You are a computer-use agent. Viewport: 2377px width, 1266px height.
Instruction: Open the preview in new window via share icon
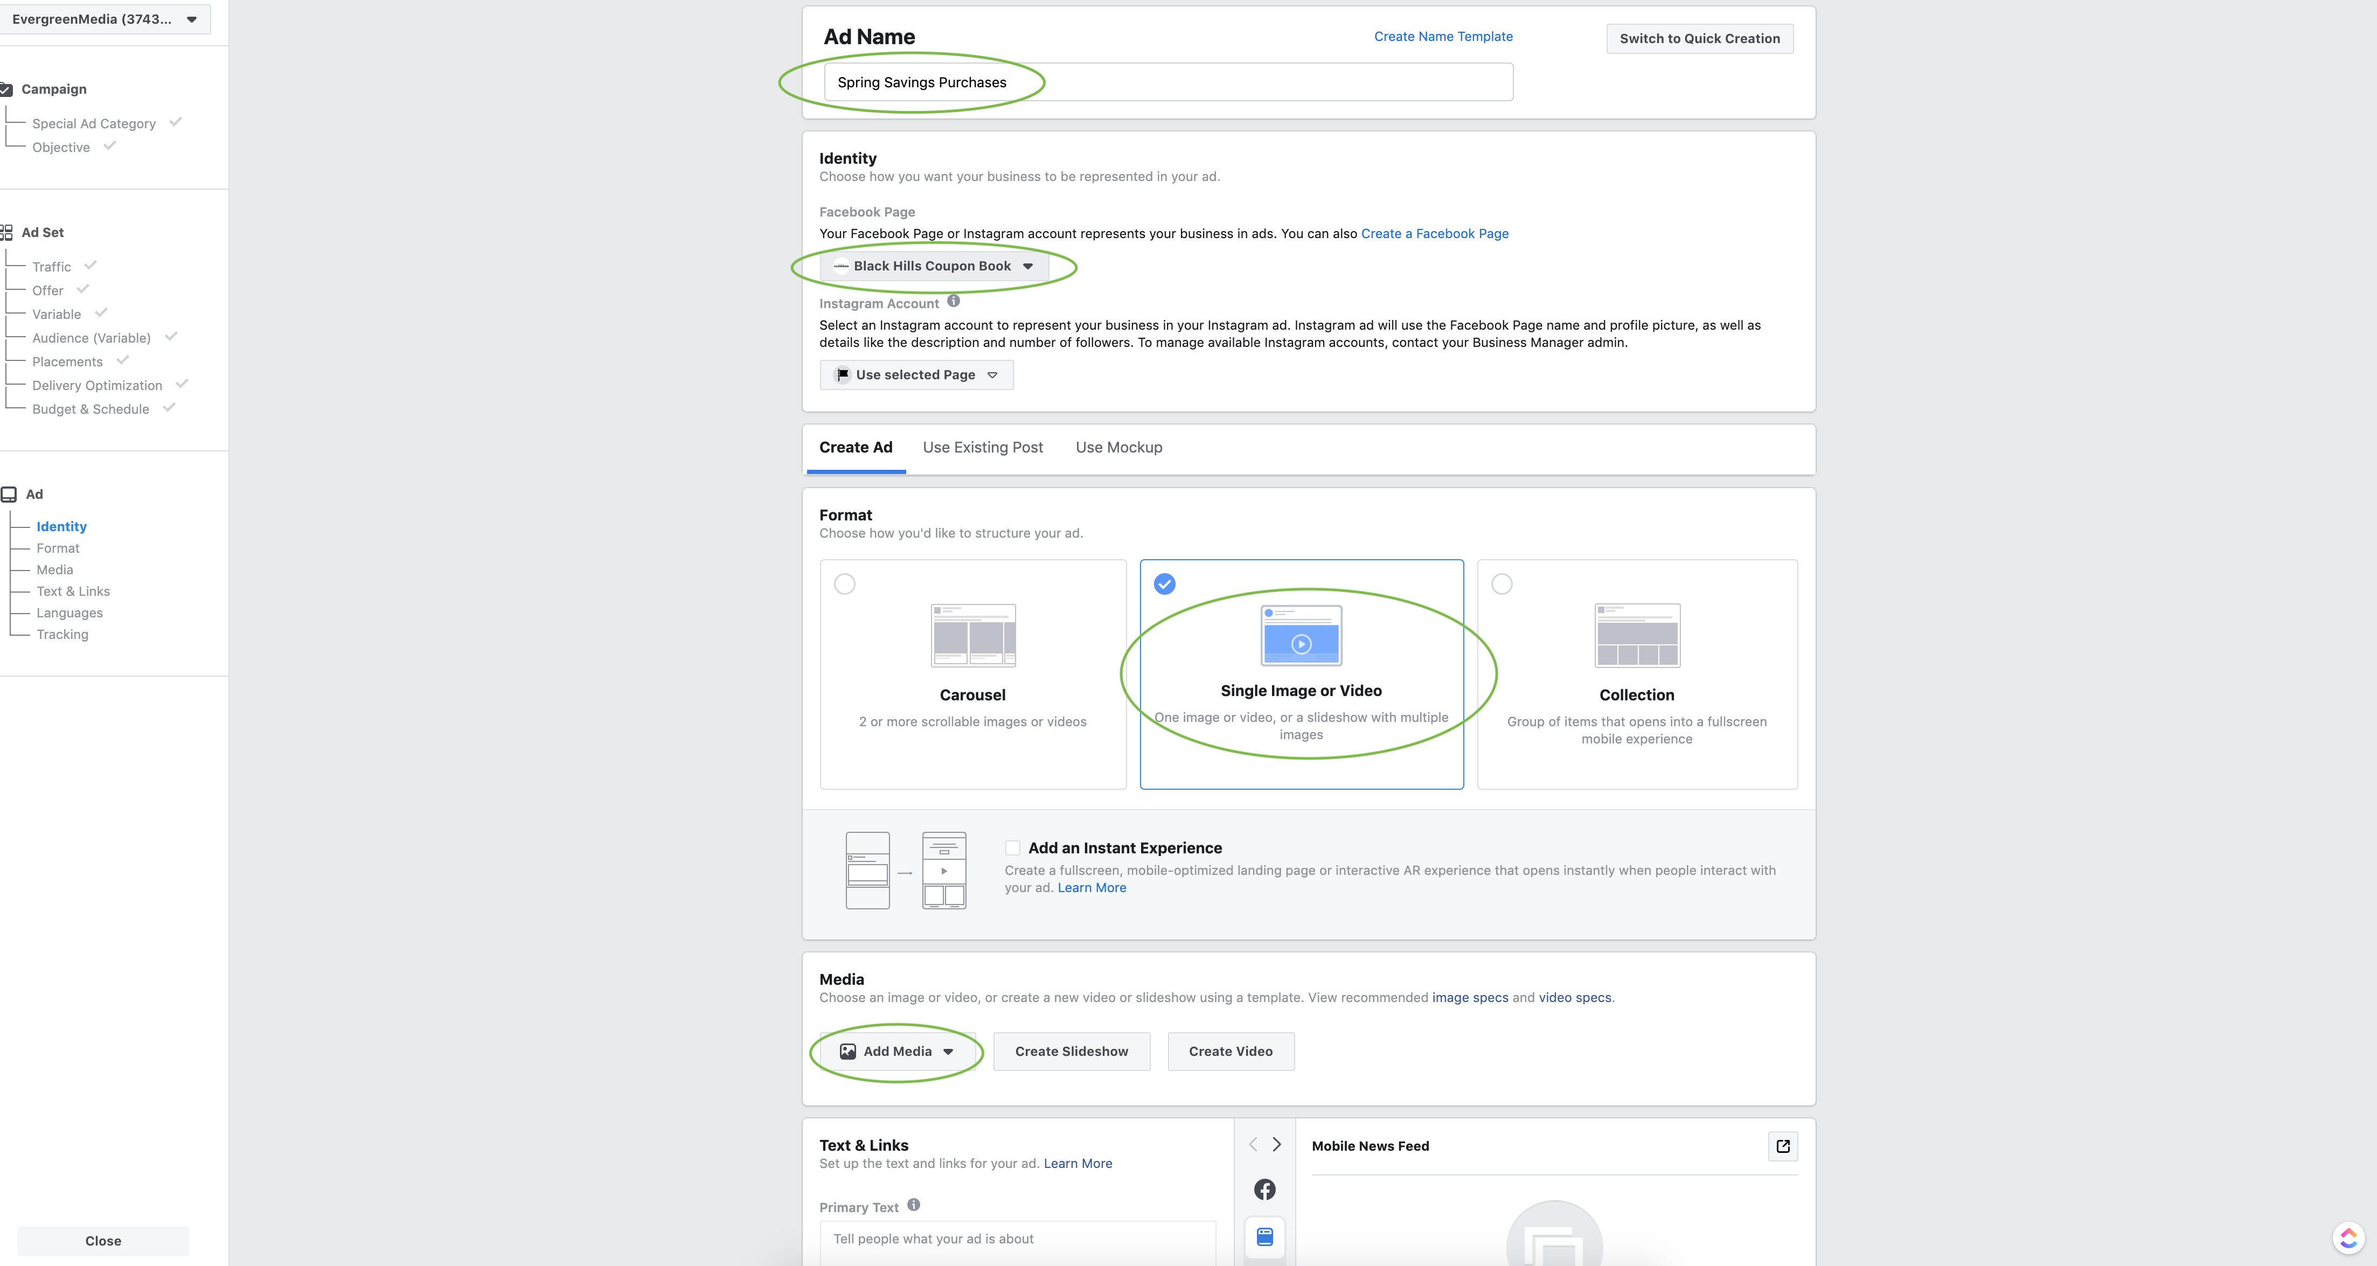click(1783, 1146)
